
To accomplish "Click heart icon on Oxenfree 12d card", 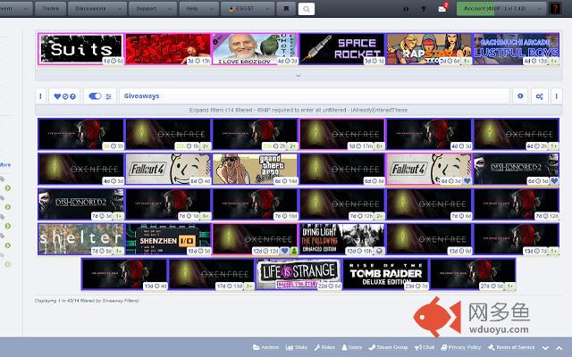I will click(285, 251).
